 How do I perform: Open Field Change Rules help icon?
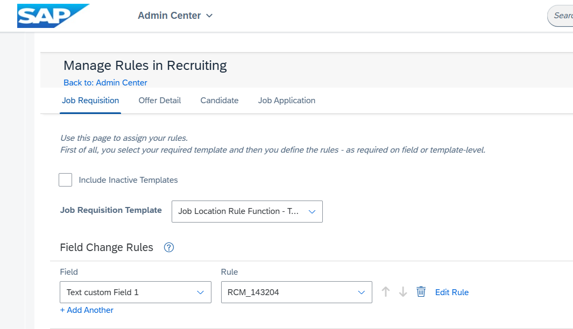point(169,248)
